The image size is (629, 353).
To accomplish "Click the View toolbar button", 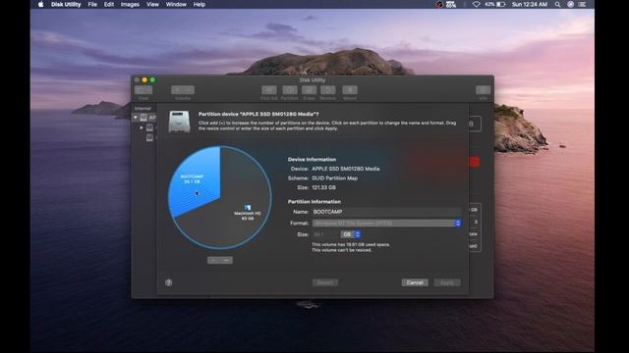I will pos(143,90).
